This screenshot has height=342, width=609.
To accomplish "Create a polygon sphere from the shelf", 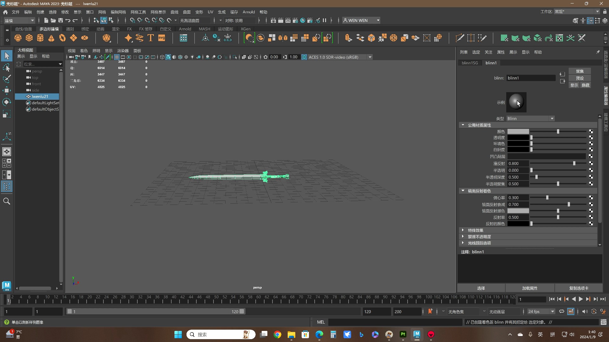I will click(18, 38).
